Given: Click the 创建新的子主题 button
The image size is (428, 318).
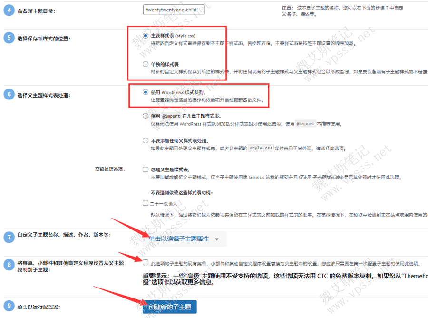Looking at the screenshot, I should (169, 307).
